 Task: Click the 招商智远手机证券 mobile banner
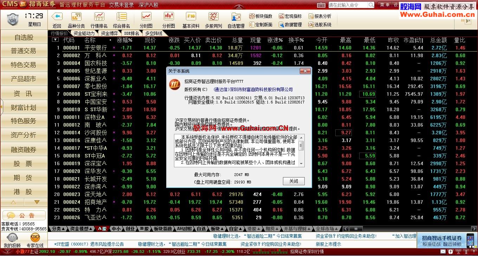coord(447,241)
